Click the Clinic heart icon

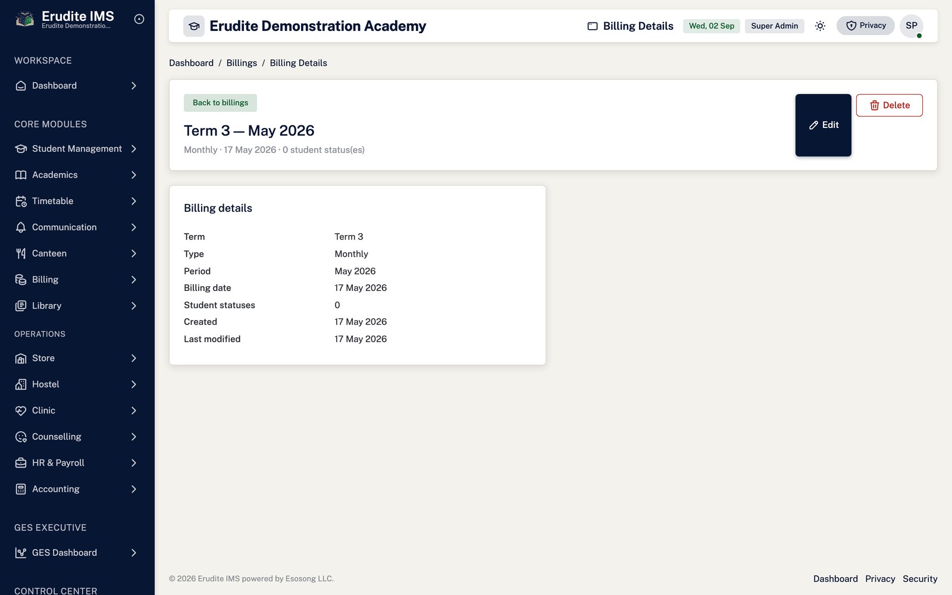pyautogui.click(x=21, y=411)
